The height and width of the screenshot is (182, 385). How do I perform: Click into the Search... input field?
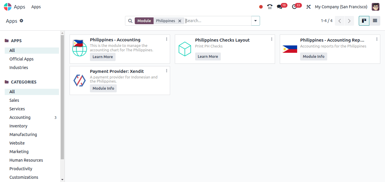pyautogui.click(x=218, y=21)
